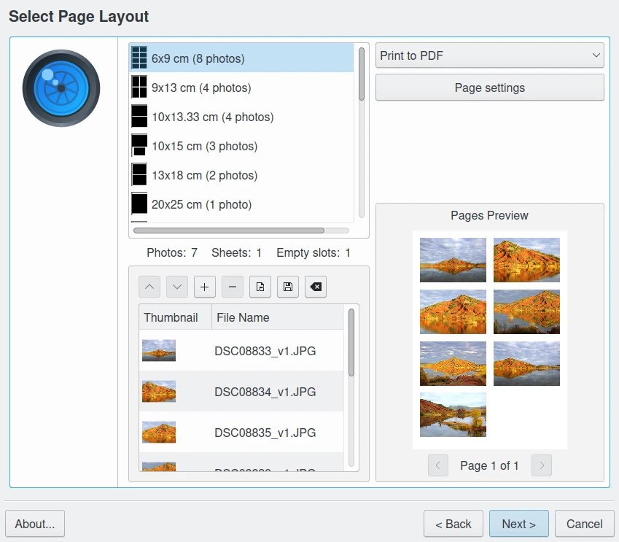
Task: Move selected photo up in the list
Action: pyautogui.click(x=149, y=286)
